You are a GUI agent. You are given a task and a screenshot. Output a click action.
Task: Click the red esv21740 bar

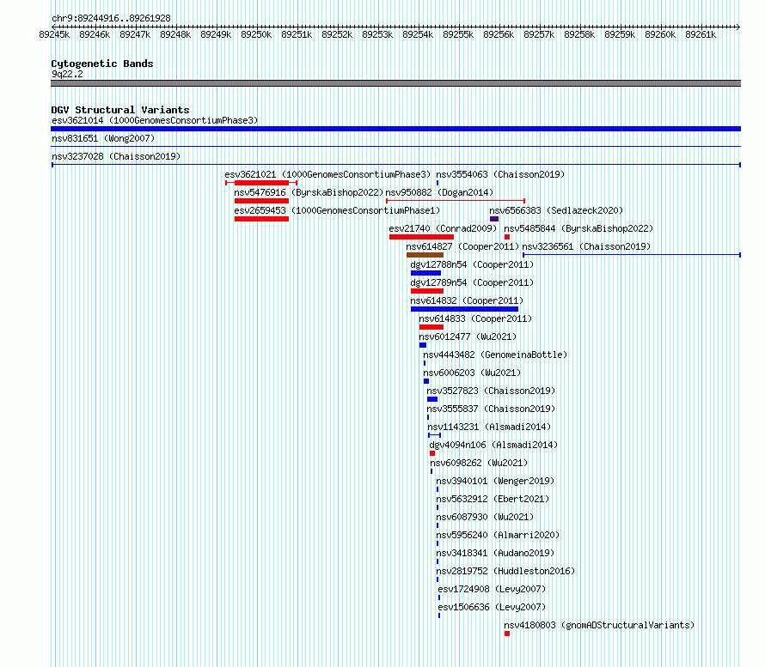pos(421,237)
